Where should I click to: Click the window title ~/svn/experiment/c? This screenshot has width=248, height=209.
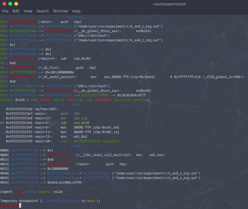point(169,4)
